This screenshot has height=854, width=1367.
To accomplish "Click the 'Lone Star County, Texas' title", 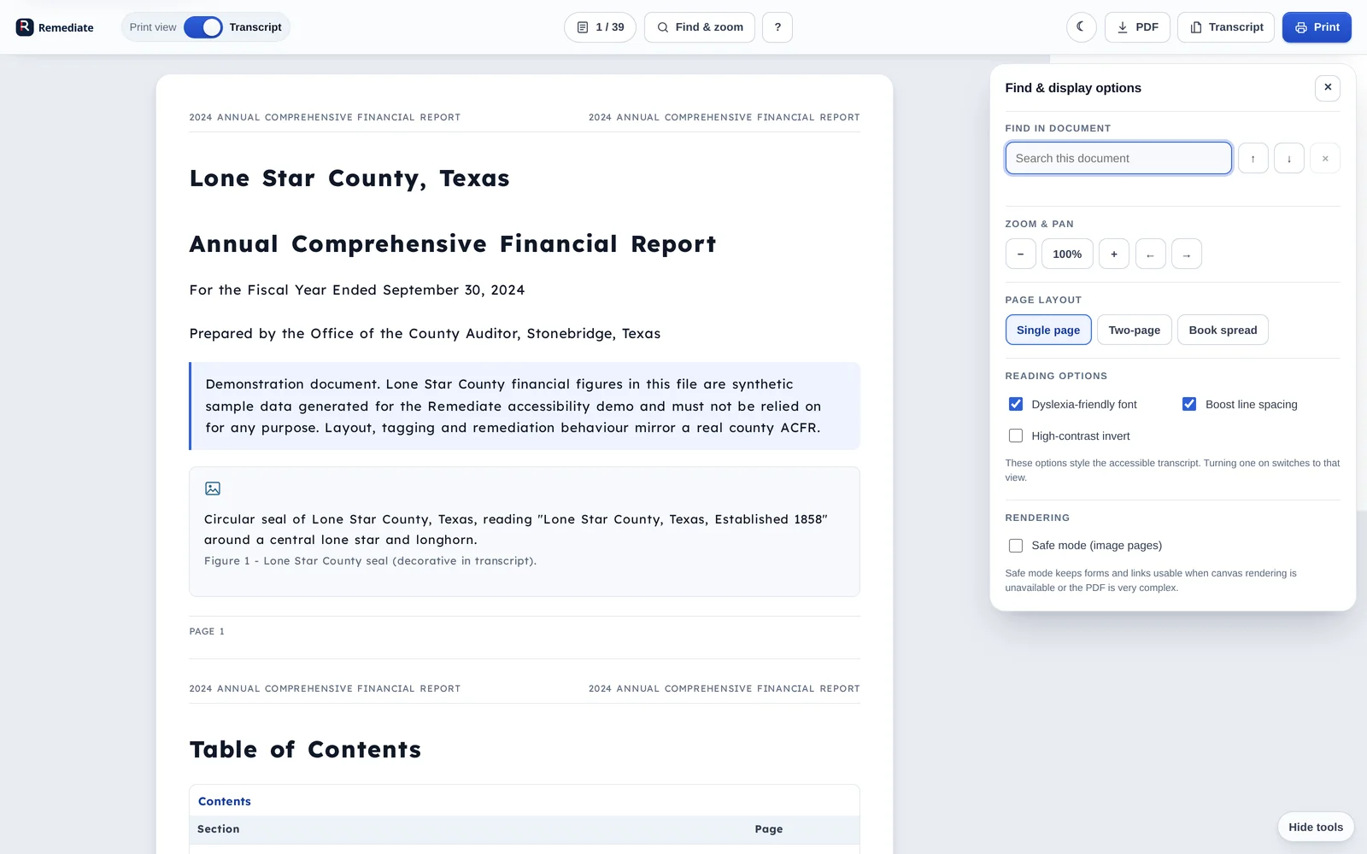I will pyautogui.click(x=349, y=178).
